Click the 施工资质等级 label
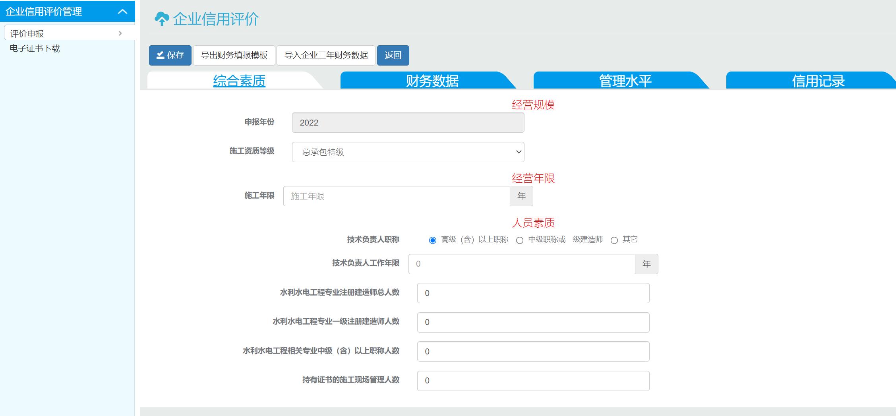Viewport: 896px width, 416px height. click(x=252, y=151)
